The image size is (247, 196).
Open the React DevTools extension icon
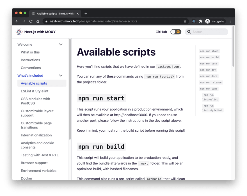point(194,21)
